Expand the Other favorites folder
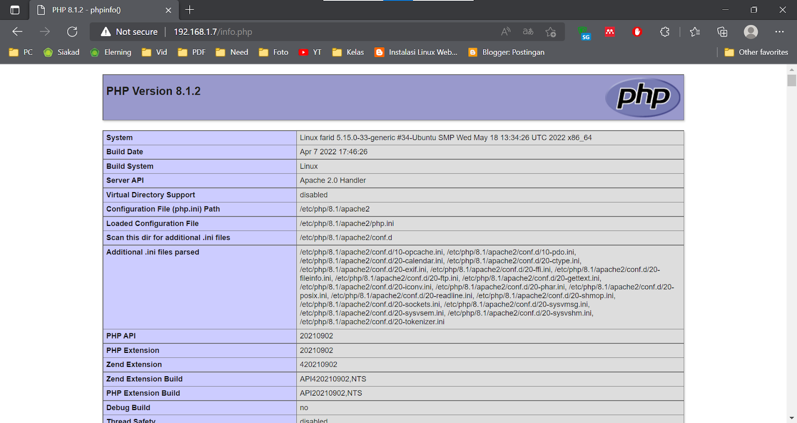The height and width of the screenshot is (423, 797). pos(756,52)
